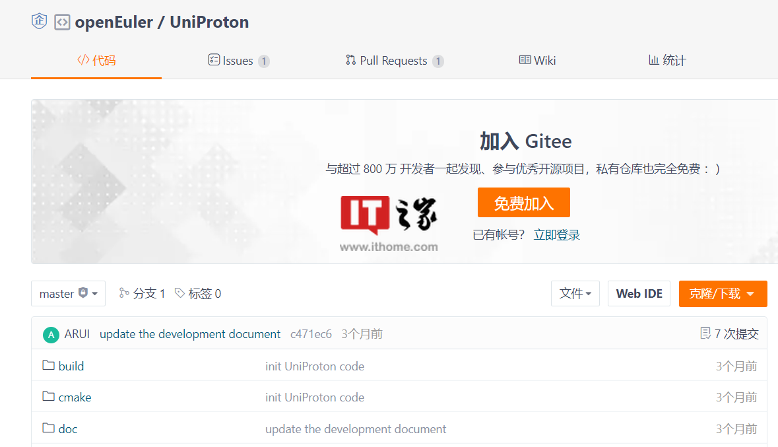
Task: Click the doc folder icon
Action: [49, 428]
